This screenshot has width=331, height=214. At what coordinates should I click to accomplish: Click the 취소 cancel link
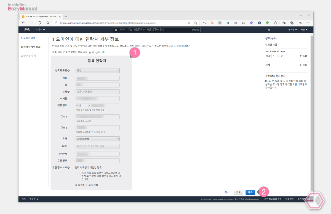pos(227,193)
